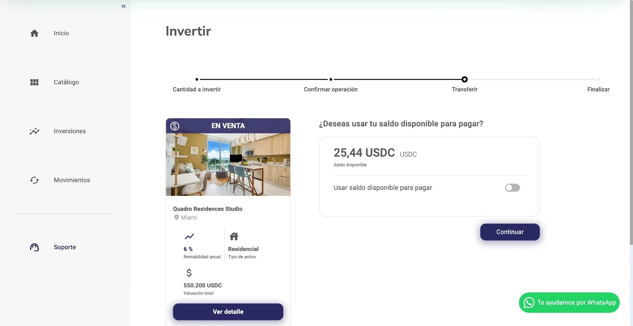Select the rentabilidad anual trend icon
The height and width of the screenshot is (326, 633).
click(x=190, y=236)
